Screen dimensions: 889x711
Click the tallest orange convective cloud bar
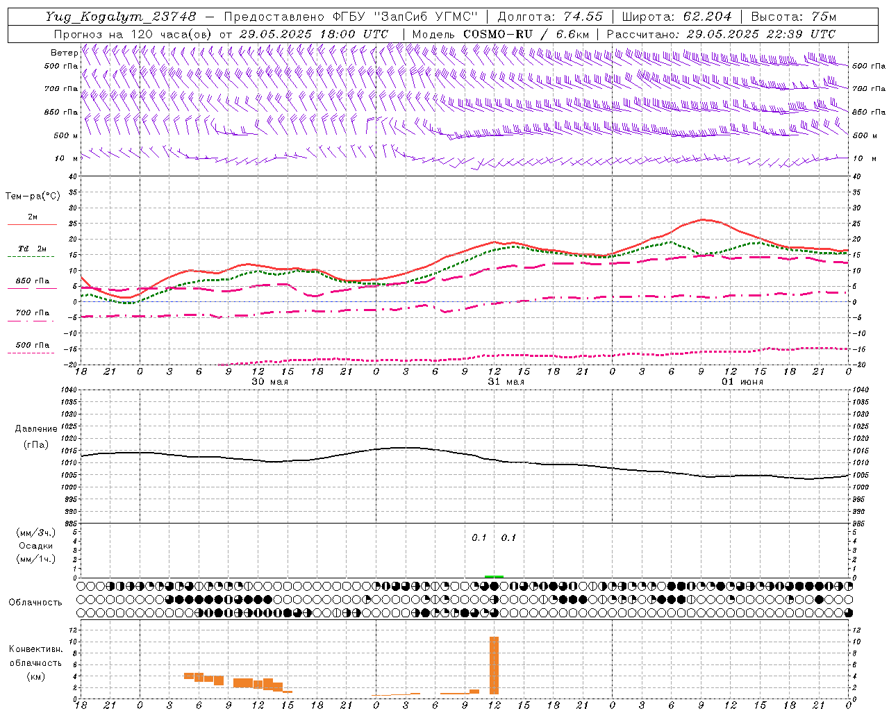494,665
